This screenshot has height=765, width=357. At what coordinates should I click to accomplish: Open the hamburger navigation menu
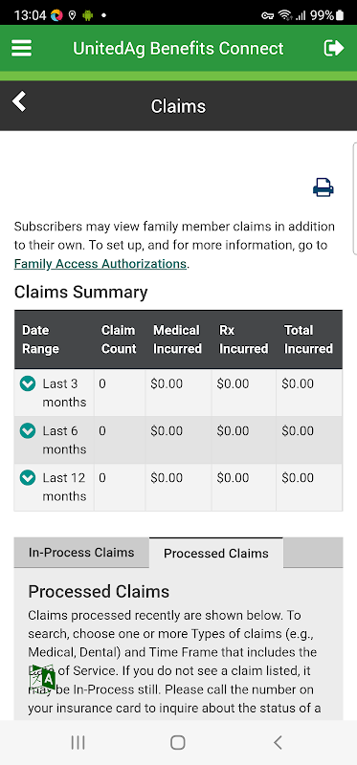[x=21, y=49]
